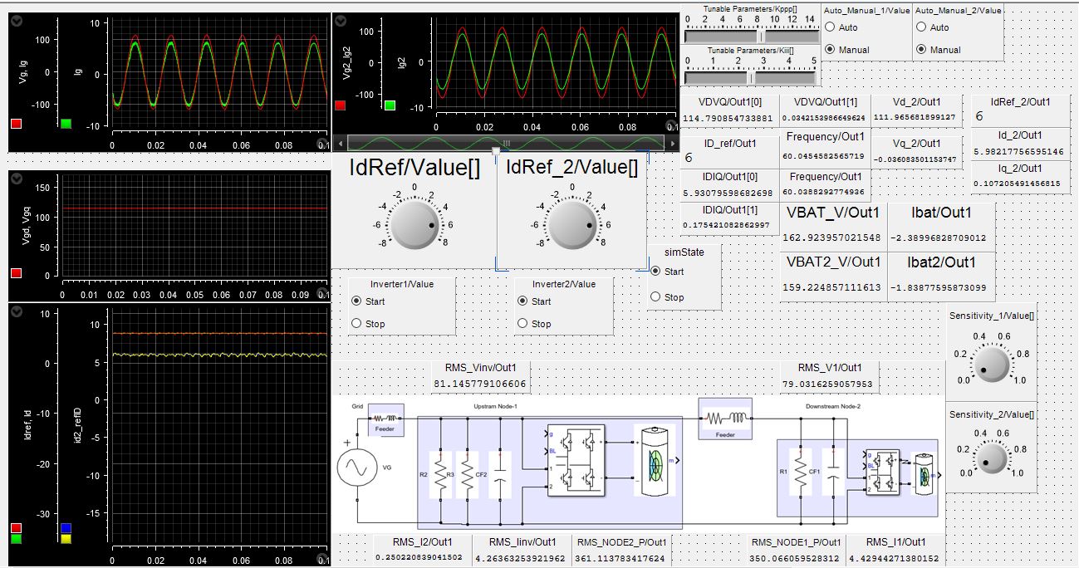Viewport: 1079px width, 568px height.
Task: Set Auto_Manual_1 to Auto
Action: (x=829, y=27)
